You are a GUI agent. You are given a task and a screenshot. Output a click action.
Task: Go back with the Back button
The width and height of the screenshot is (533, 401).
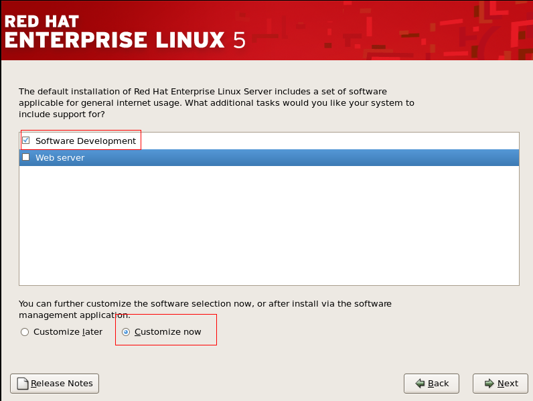(x=431, y=384)
